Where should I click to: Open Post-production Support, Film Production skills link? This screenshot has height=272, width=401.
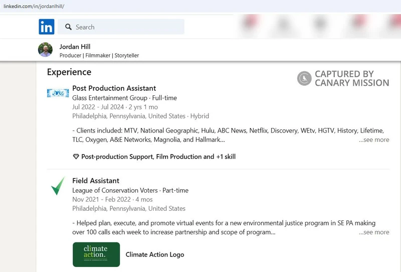tap(158, 157)
